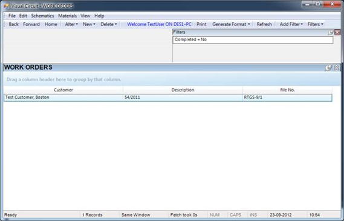Print the work orders list
The height and width of the screenshot is (221, 344).
click(x=201, y=24)
